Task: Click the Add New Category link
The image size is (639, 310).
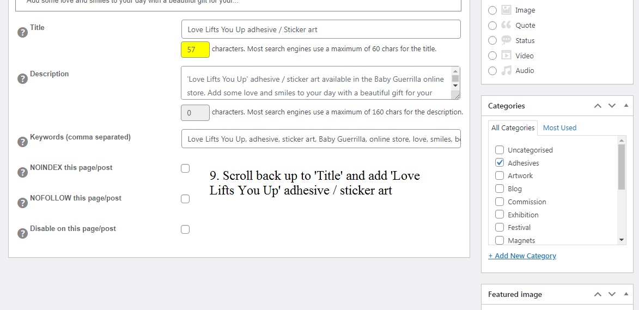Action: [522, 256]
